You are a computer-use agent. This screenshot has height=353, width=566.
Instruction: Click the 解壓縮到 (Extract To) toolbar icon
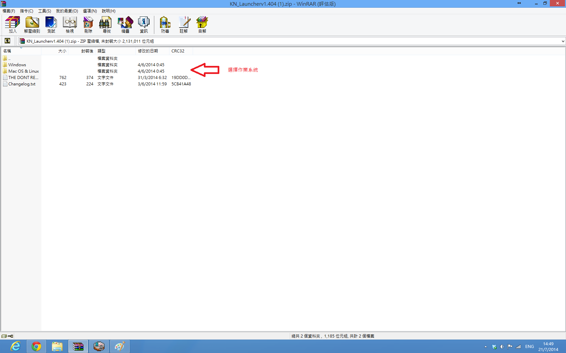[32, 25]
